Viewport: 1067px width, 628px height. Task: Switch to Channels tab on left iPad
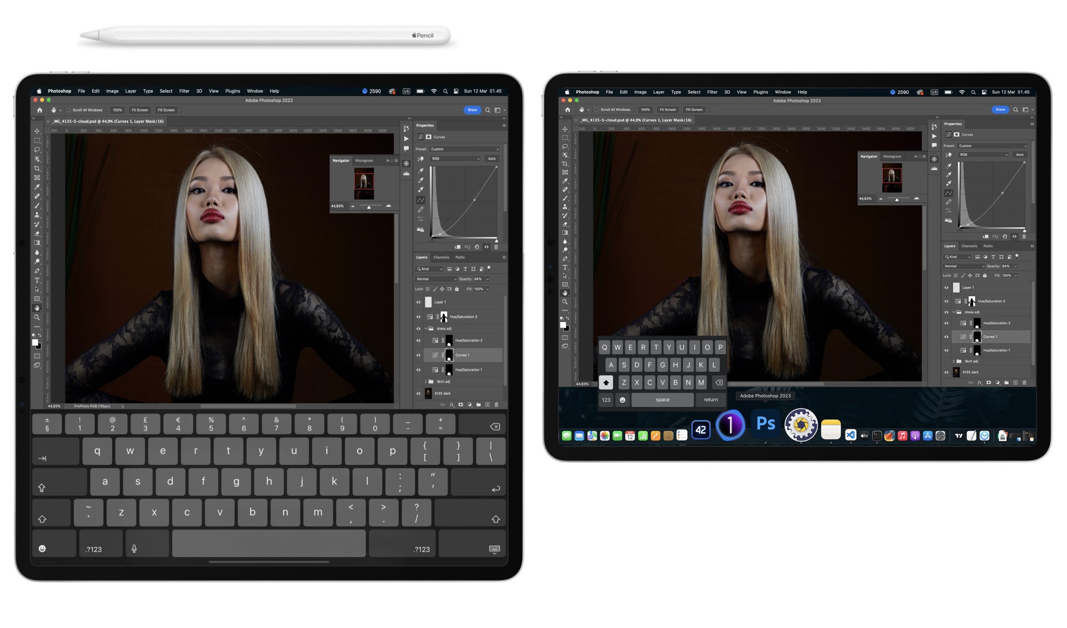pyautogui.click(x=441, y=257)
